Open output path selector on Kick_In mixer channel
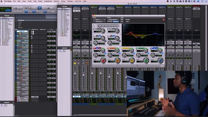Screen dimensions: 208x117 (x=77, y=44)
